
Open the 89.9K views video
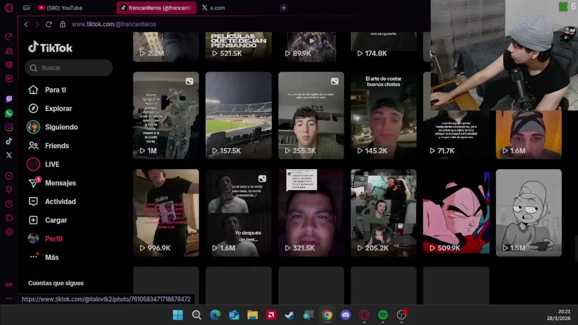tap(311, 46)
